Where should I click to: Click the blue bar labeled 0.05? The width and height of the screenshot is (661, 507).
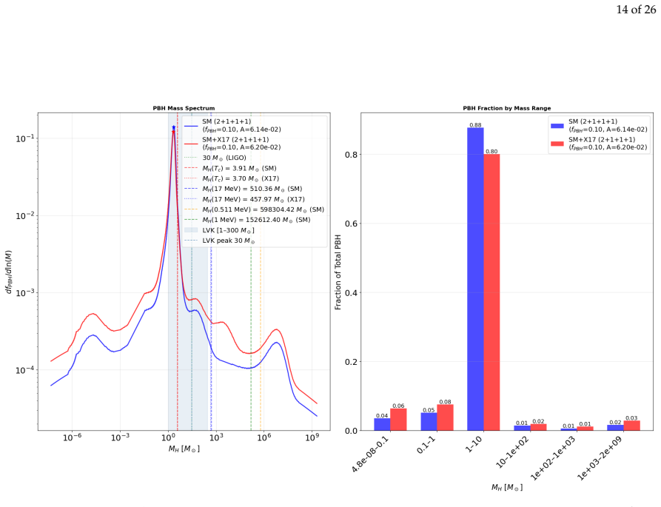pyautogui.click(x=429, y=421)
